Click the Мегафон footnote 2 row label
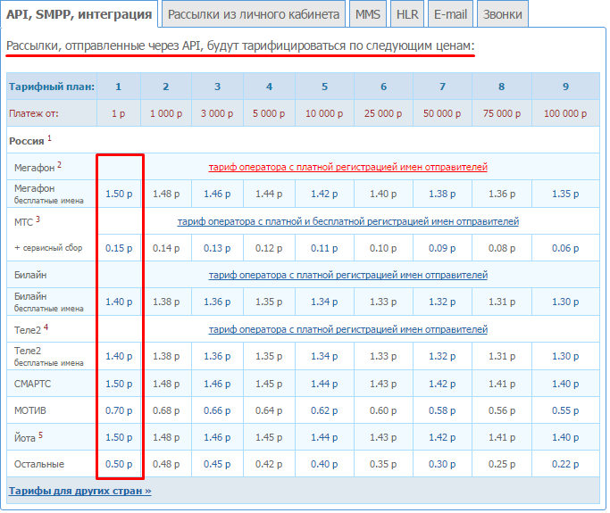 tap(38, 167)
